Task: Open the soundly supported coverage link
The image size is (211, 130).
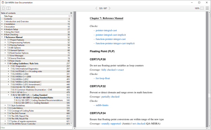Action: (x=111, y=124)
